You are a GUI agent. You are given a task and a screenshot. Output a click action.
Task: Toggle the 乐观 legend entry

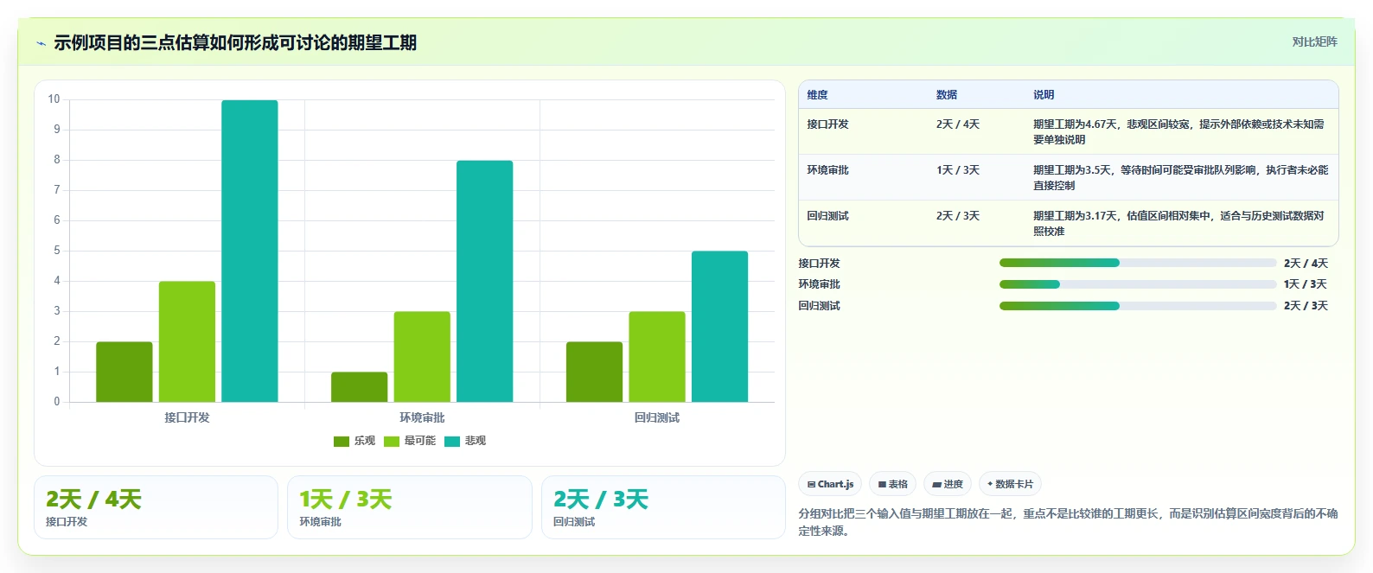[354, 441]
